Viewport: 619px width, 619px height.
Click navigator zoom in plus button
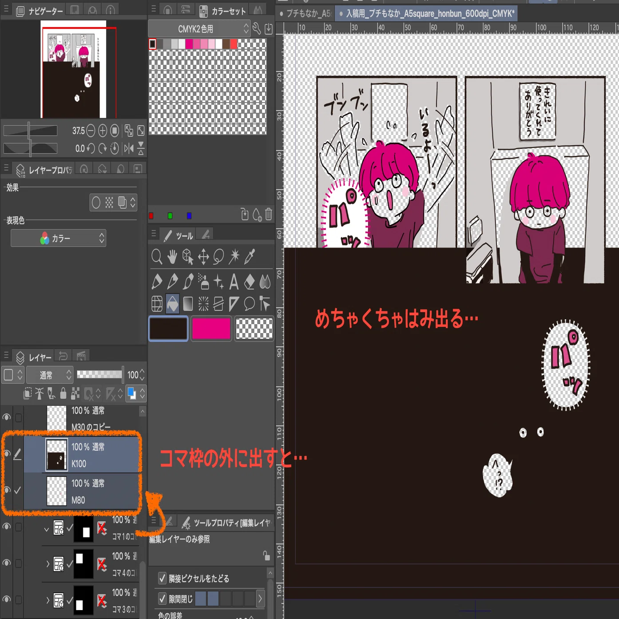(x=103, y=131)
